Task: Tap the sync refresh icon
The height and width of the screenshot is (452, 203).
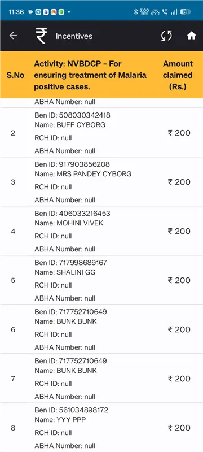Action: coord(166,36)
